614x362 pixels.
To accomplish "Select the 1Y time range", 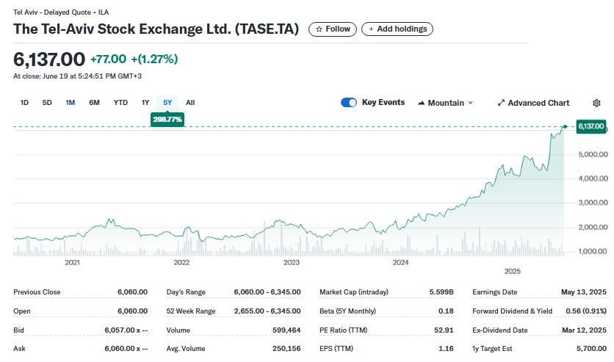I will (145, 103).
